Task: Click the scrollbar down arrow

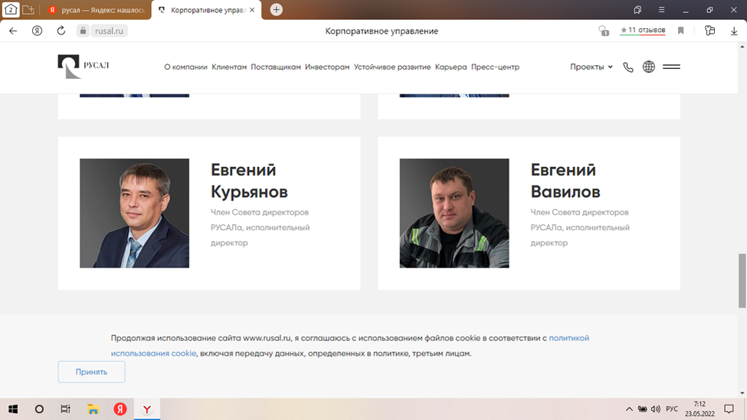Action: click(x=742, y=393)
